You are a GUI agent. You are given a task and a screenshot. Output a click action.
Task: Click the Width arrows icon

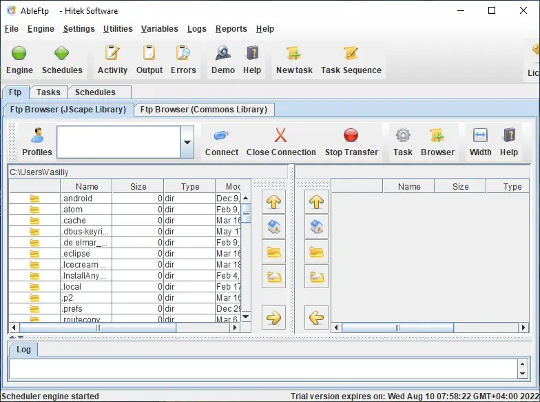480,135
